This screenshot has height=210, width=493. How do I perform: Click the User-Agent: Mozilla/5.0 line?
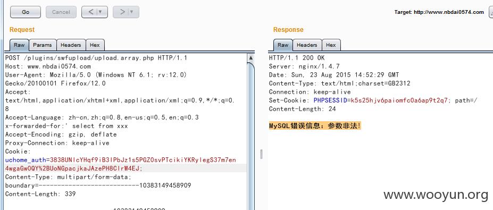[x=96, y=75]
